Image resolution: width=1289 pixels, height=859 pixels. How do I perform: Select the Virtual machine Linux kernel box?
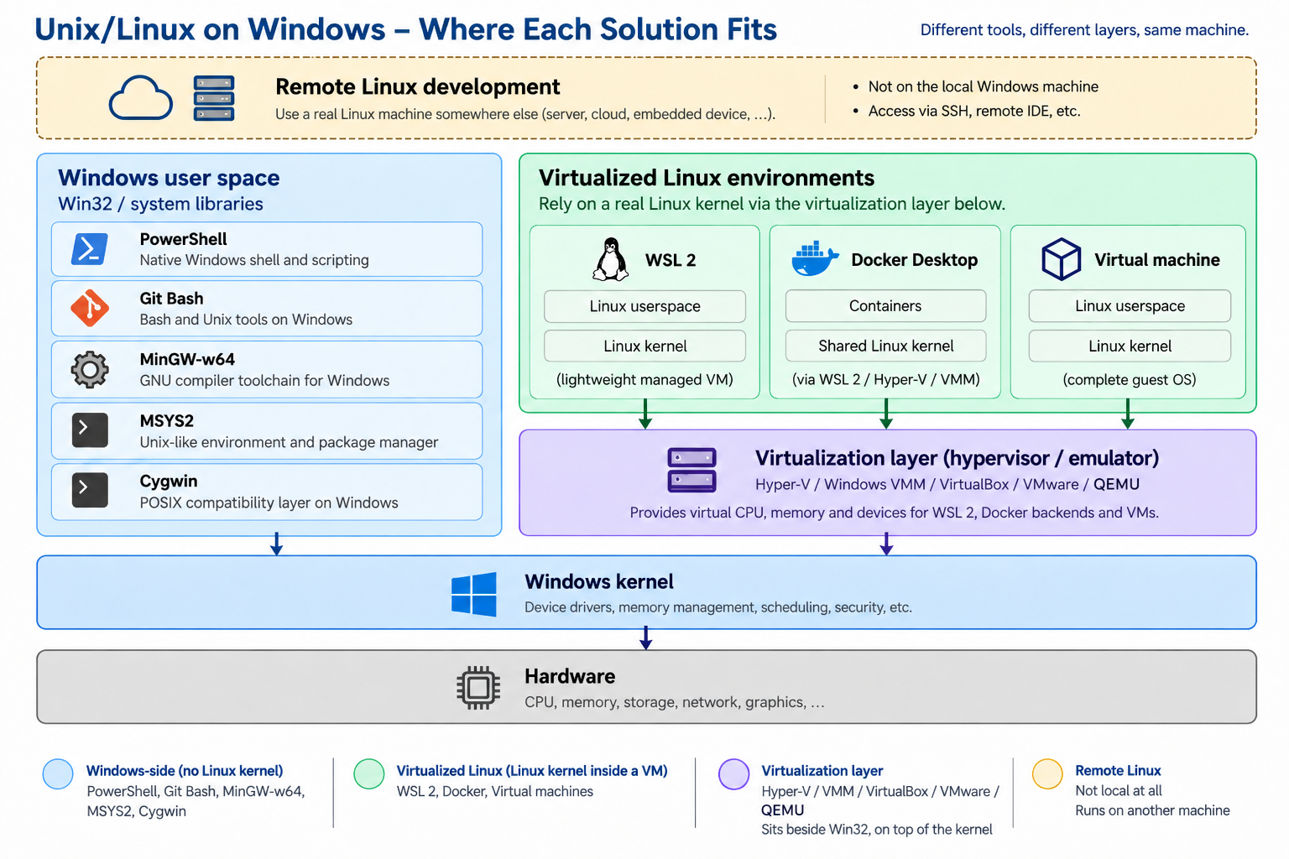[1130, 346]
